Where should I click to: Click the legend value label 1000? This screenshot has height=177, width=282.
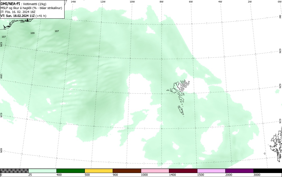click(144, 175)
